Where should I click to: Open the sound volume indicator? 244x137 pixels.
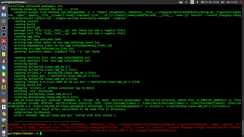223,2
